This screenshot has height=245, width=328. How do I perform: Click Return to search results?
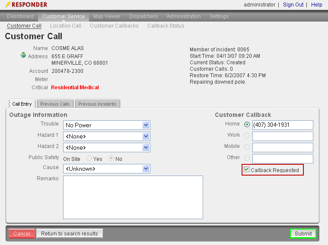(x=70, y=234)
